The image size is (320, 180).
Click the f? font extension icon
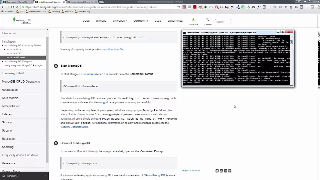pyautogui.click(x=259, y=7)
